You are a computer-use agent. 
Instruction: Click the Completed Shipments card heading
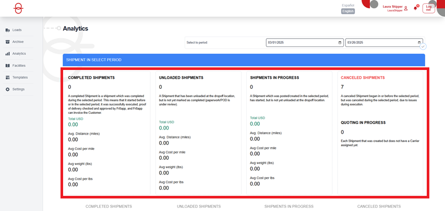(91, 77)
